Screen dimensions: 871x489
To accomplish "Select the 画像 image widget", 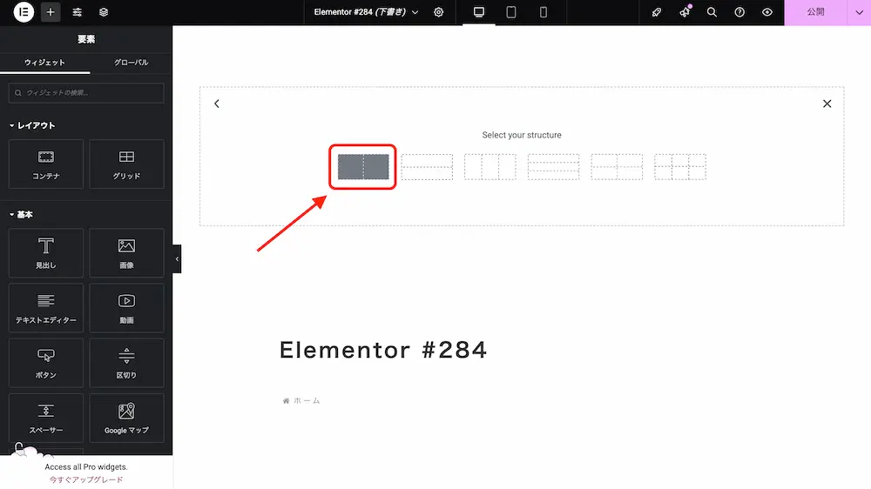I will (x=126, y=253).
